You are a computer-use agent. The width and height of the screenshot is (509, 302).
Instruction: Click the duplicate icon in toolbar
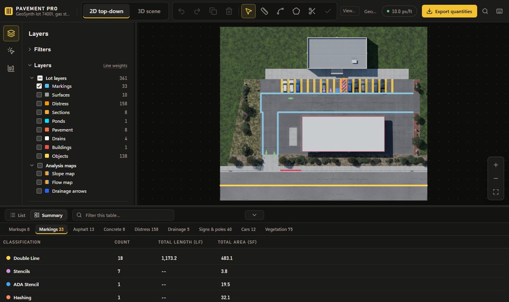[x=213, y=11]
